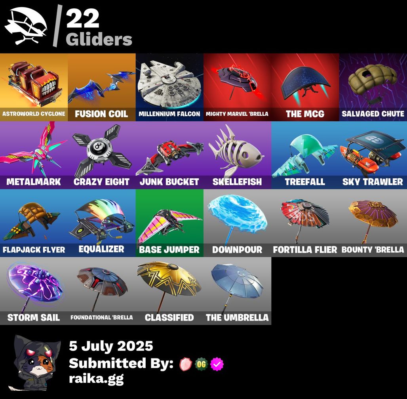
Task: Select the Mighty Marvel 'Brella tile
Action: pyautogui.click(x=237, y=87)
